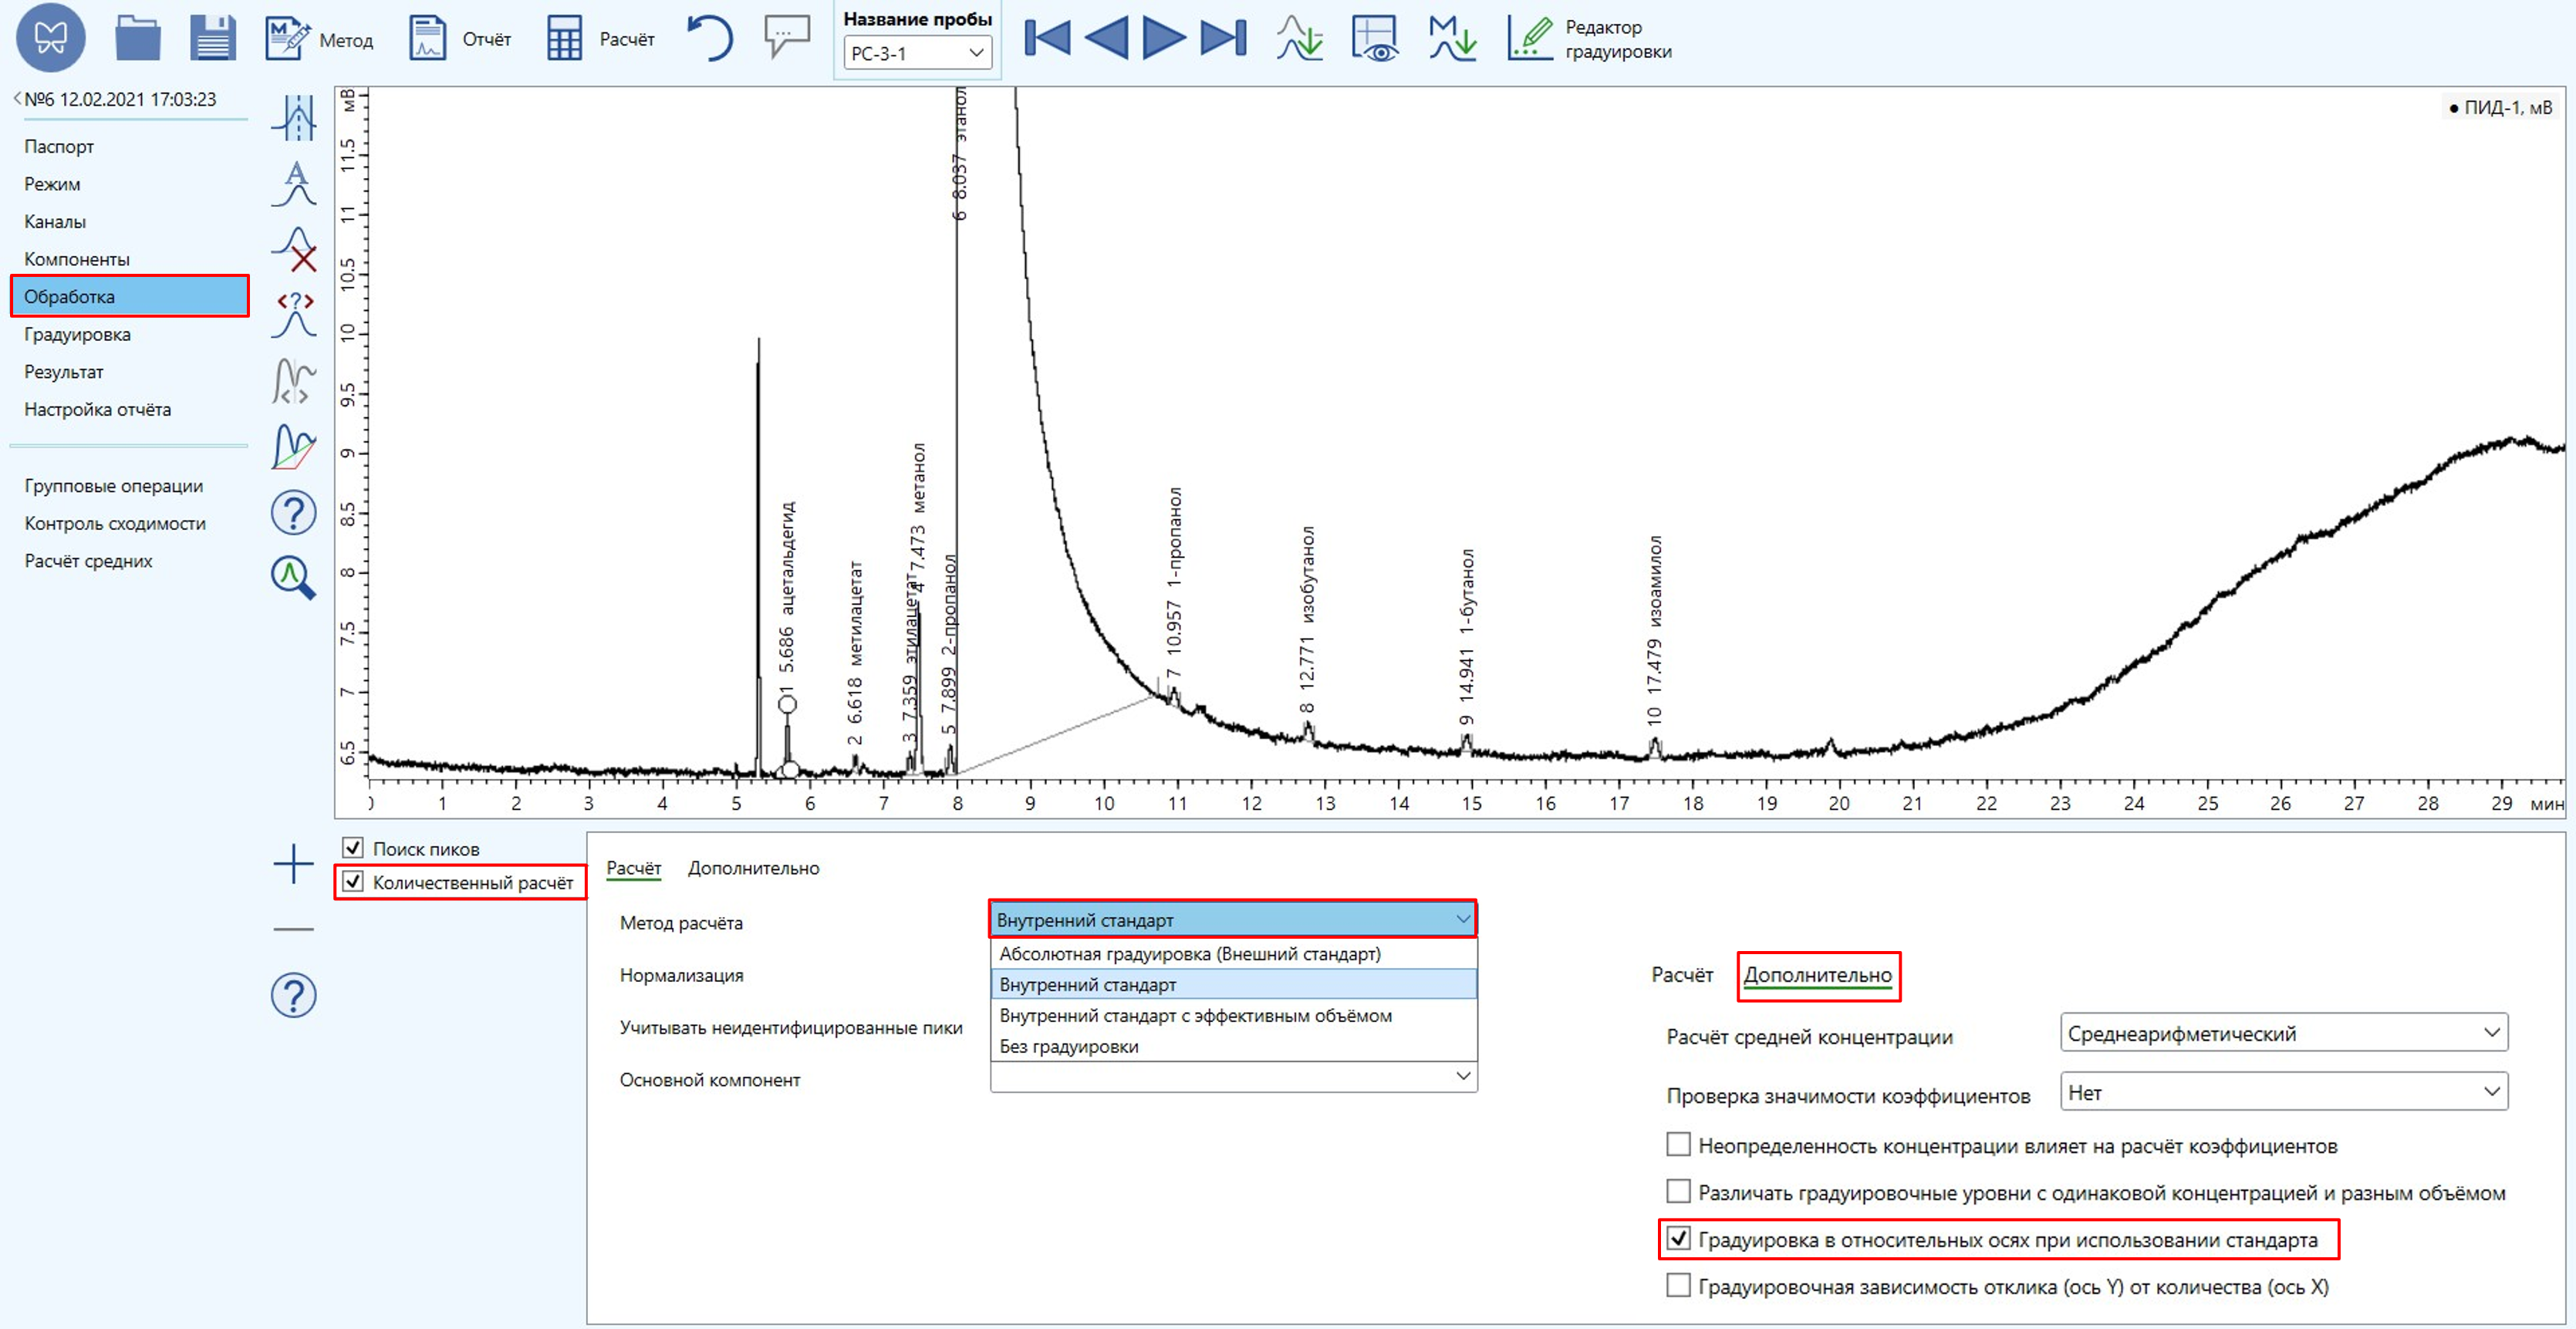Image resolution: width=2576 pixels, height=1329 pixels.
Task: Click the undo arrow icon
Action: [x=710, y=38]
